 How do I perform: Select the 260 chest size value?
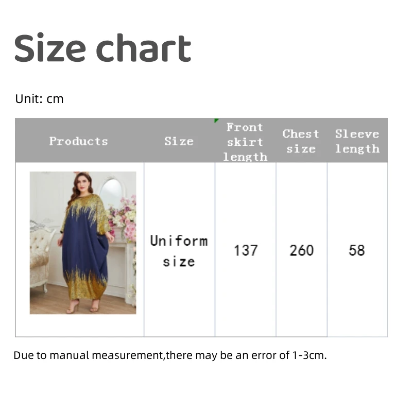[x=302, y=250]
